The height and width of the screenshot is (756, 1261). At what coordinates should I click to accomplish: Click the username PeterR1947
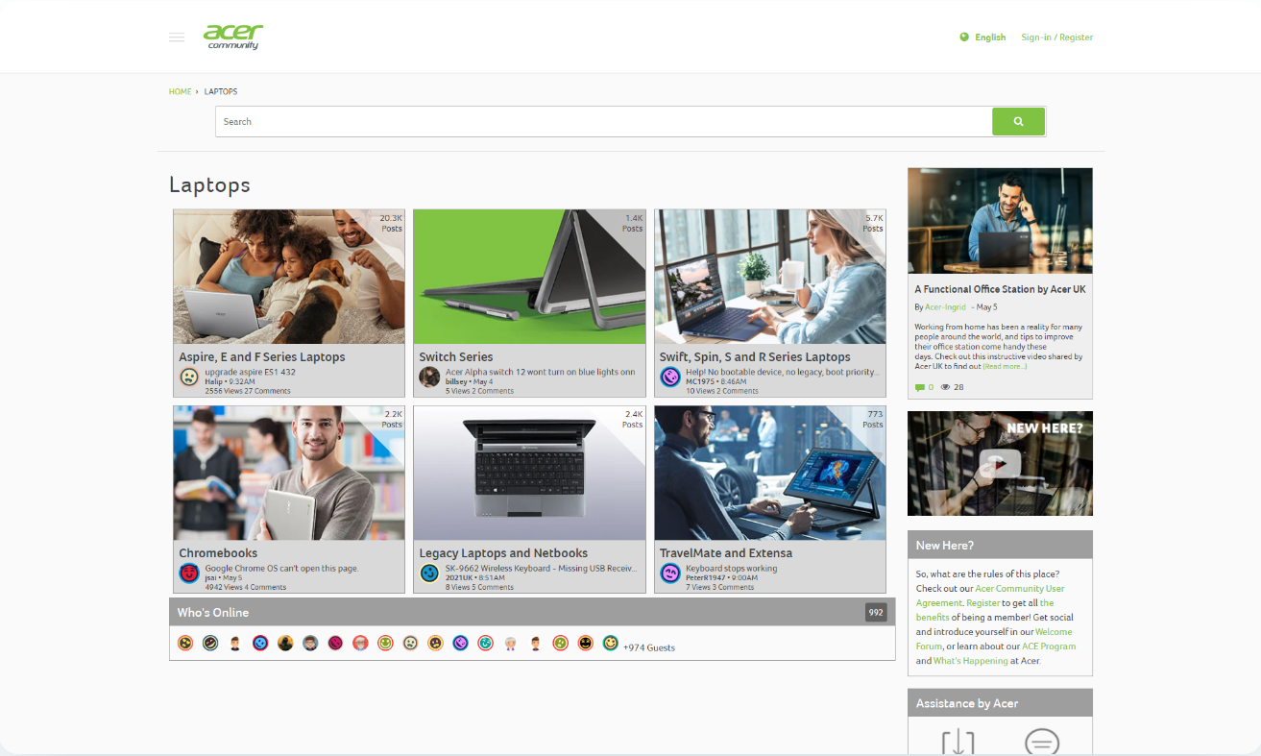[705, 577]
